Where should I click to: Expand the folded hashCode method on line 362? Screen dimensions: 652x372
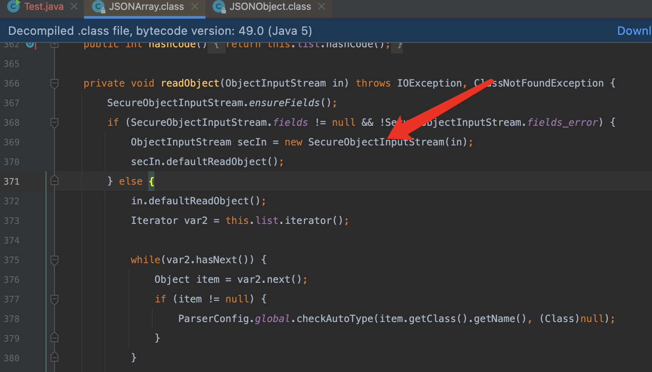(54, 45)
